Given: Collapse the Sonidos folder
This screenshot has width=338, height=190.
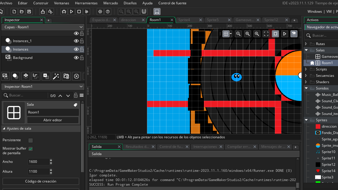Looking at the screenshot, I should [x=306, y=88].
